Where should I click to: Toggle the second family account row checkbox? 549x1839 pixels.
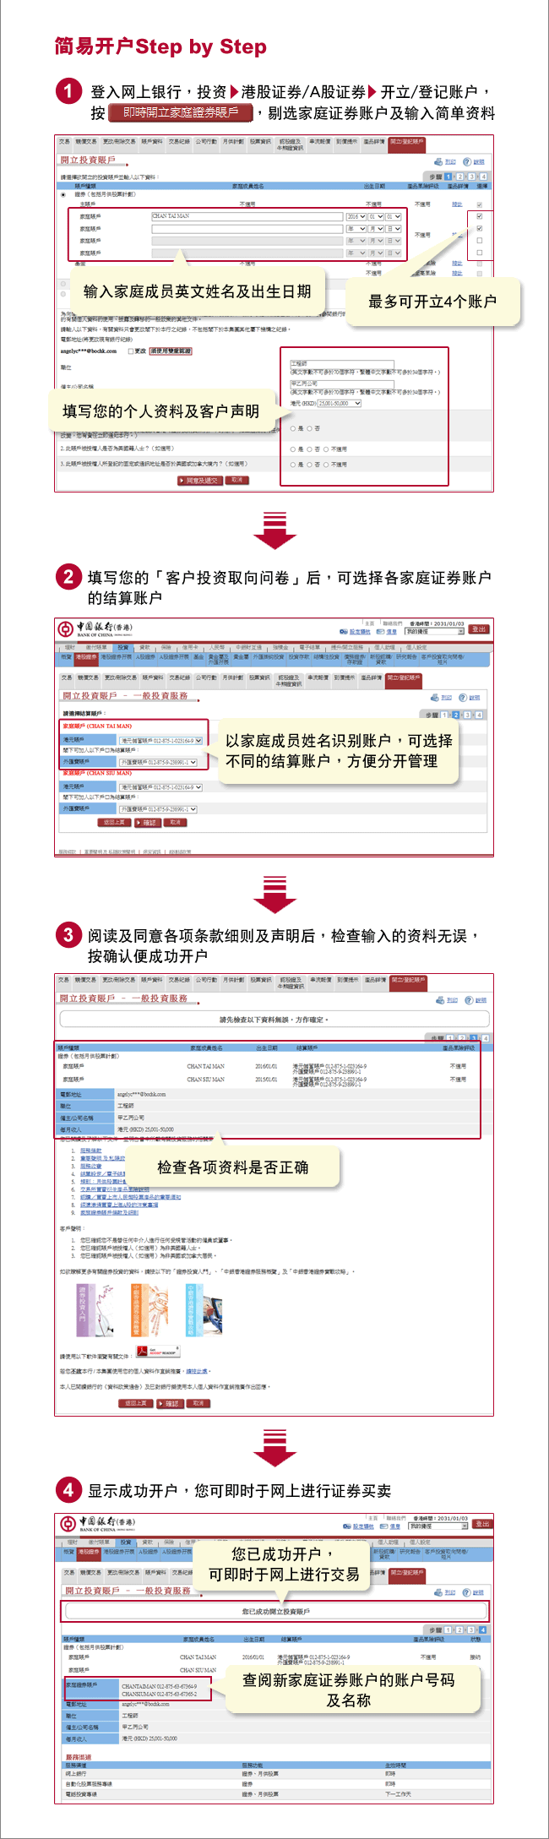click(x=480, y=229)
